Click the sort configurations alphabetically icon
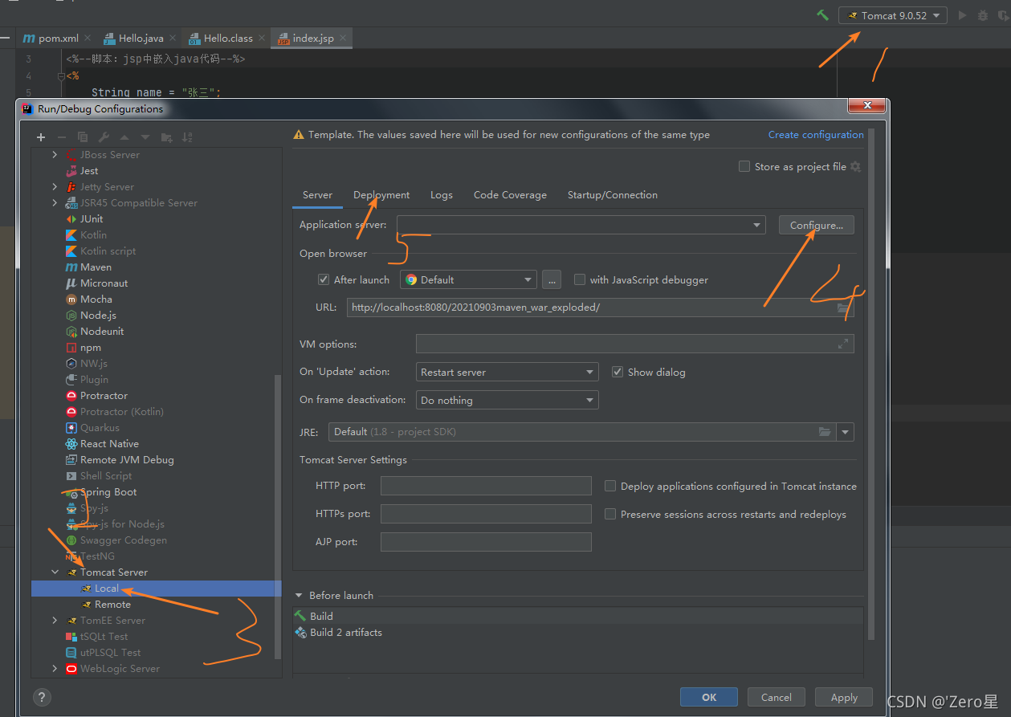Viewport: 1011px width, 717px height. point(187,137)
